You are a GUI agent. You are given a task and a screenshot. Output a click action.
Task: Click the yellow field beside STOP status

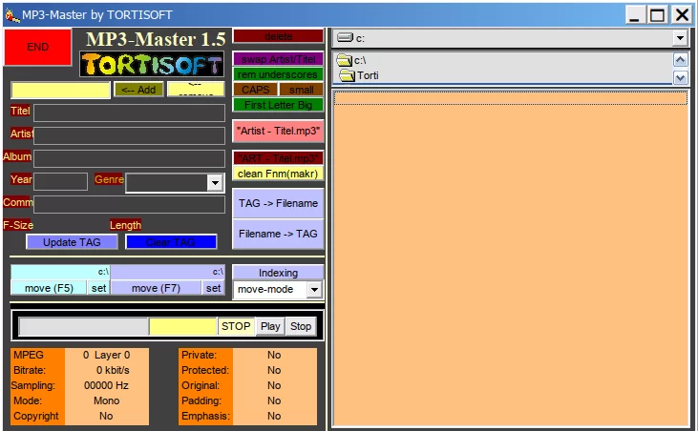coord(182,326)
